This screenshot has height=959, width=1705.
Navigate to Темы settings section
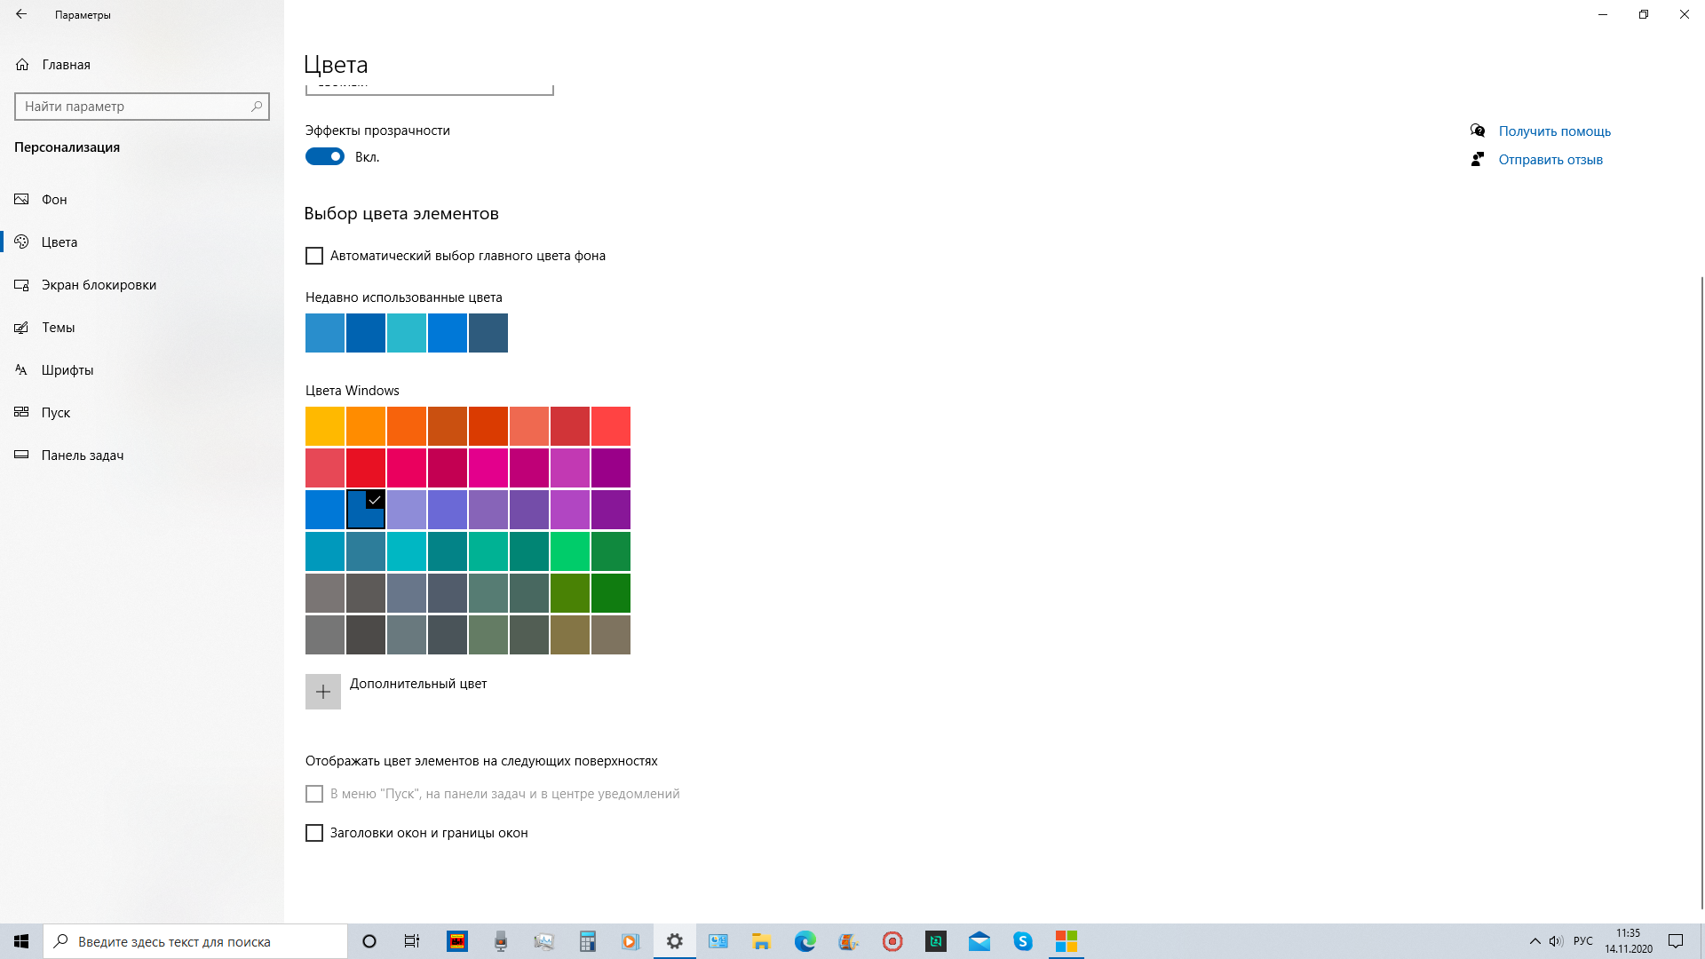click(x=58, y=326)
